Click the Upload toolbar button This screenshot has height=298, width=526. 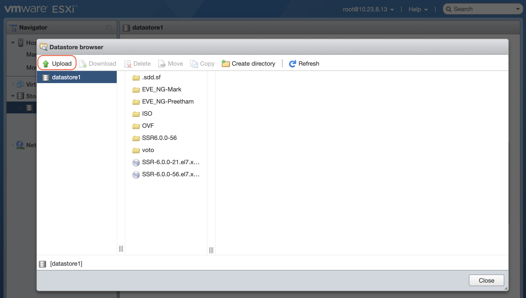pos(57,63)
